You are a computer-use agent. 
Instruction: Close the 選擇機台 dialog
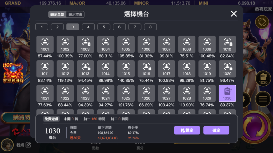point(234,14)
